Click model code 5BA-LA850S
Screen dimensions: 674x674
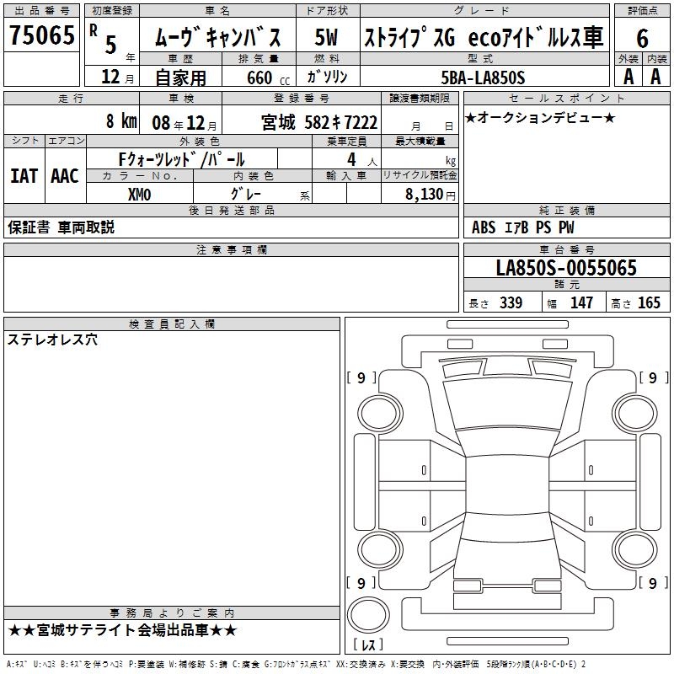[x=483, y=78]
